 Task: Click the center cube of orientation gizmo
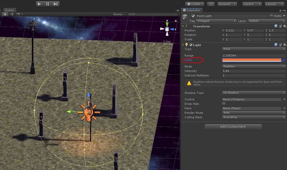point(167,29)
